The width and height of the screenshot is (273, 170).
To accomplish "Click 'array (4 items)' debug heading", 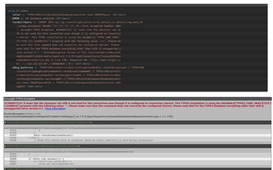I will pyautogui.click(x=18, y=11).
